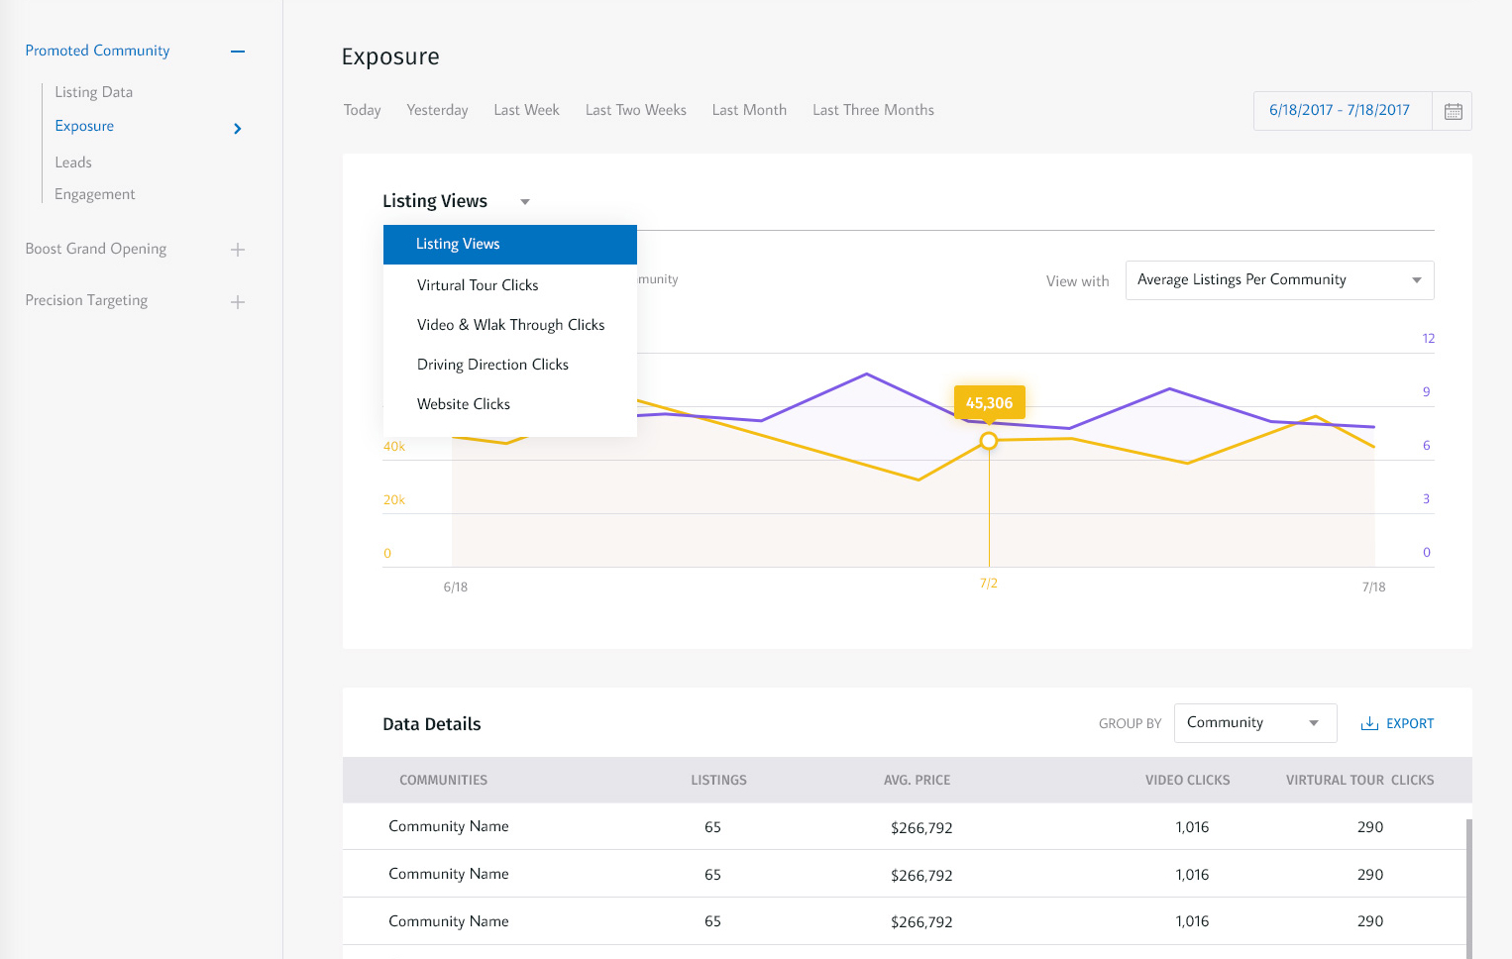Screen dimensions: 1512x959
Task: Select Website Clicks from list
Action: pos(464,404)
